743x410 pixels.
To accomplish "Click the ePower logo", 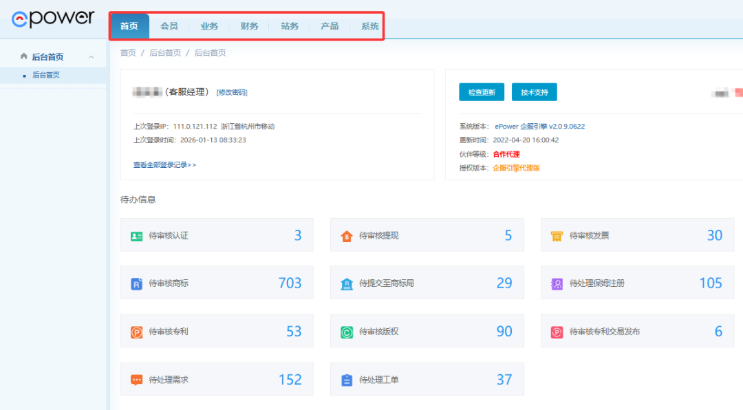I will pyautogui.click(x=53, y=19).
